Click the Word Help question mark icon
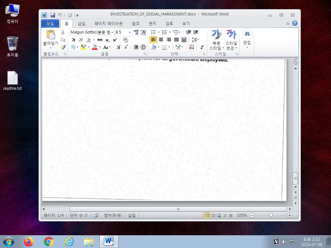Screen dimensions: 331x248 (295, 23)
